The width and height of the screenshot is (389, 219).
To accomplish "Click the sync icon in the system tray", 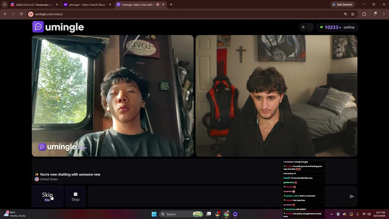I will pyautogui.click(x=351, y=214).
